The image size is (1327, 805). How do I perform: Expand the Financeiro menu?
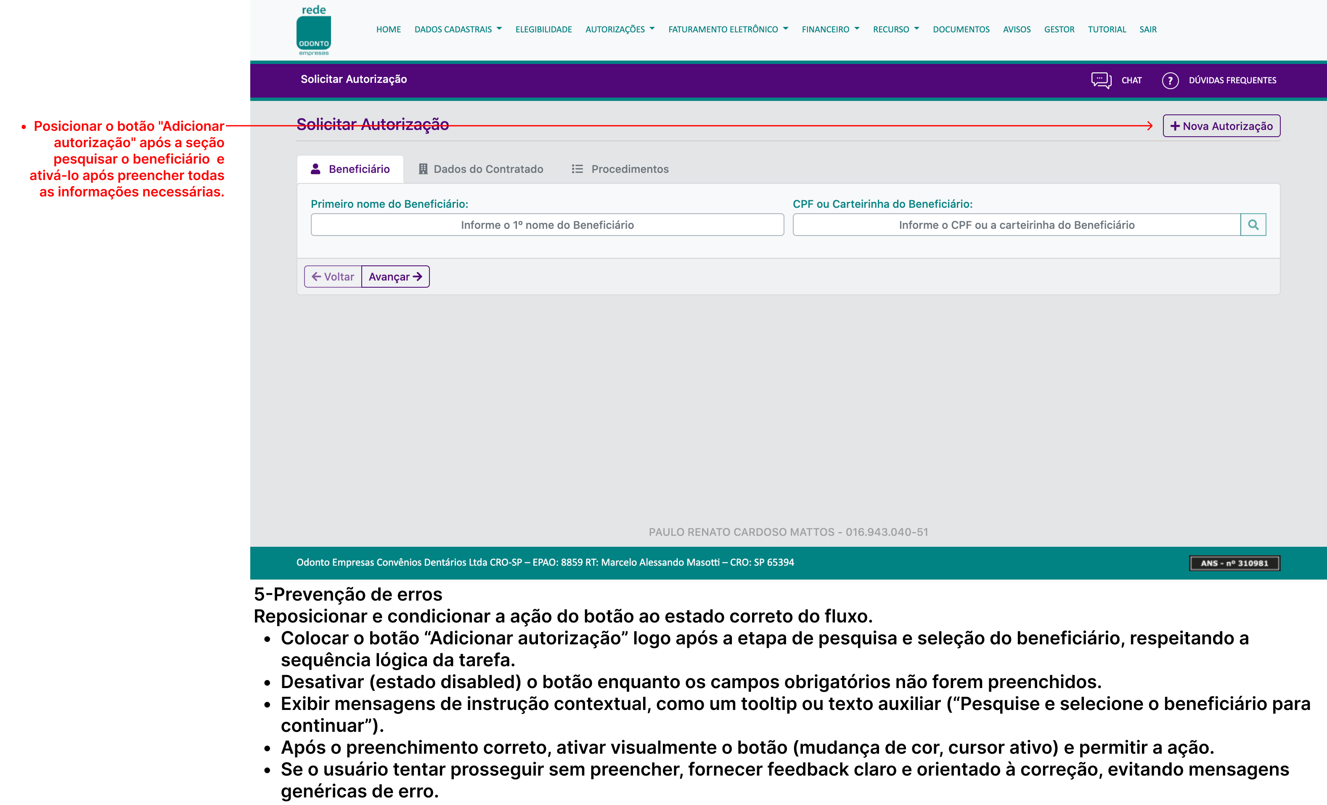click(830, 29)
